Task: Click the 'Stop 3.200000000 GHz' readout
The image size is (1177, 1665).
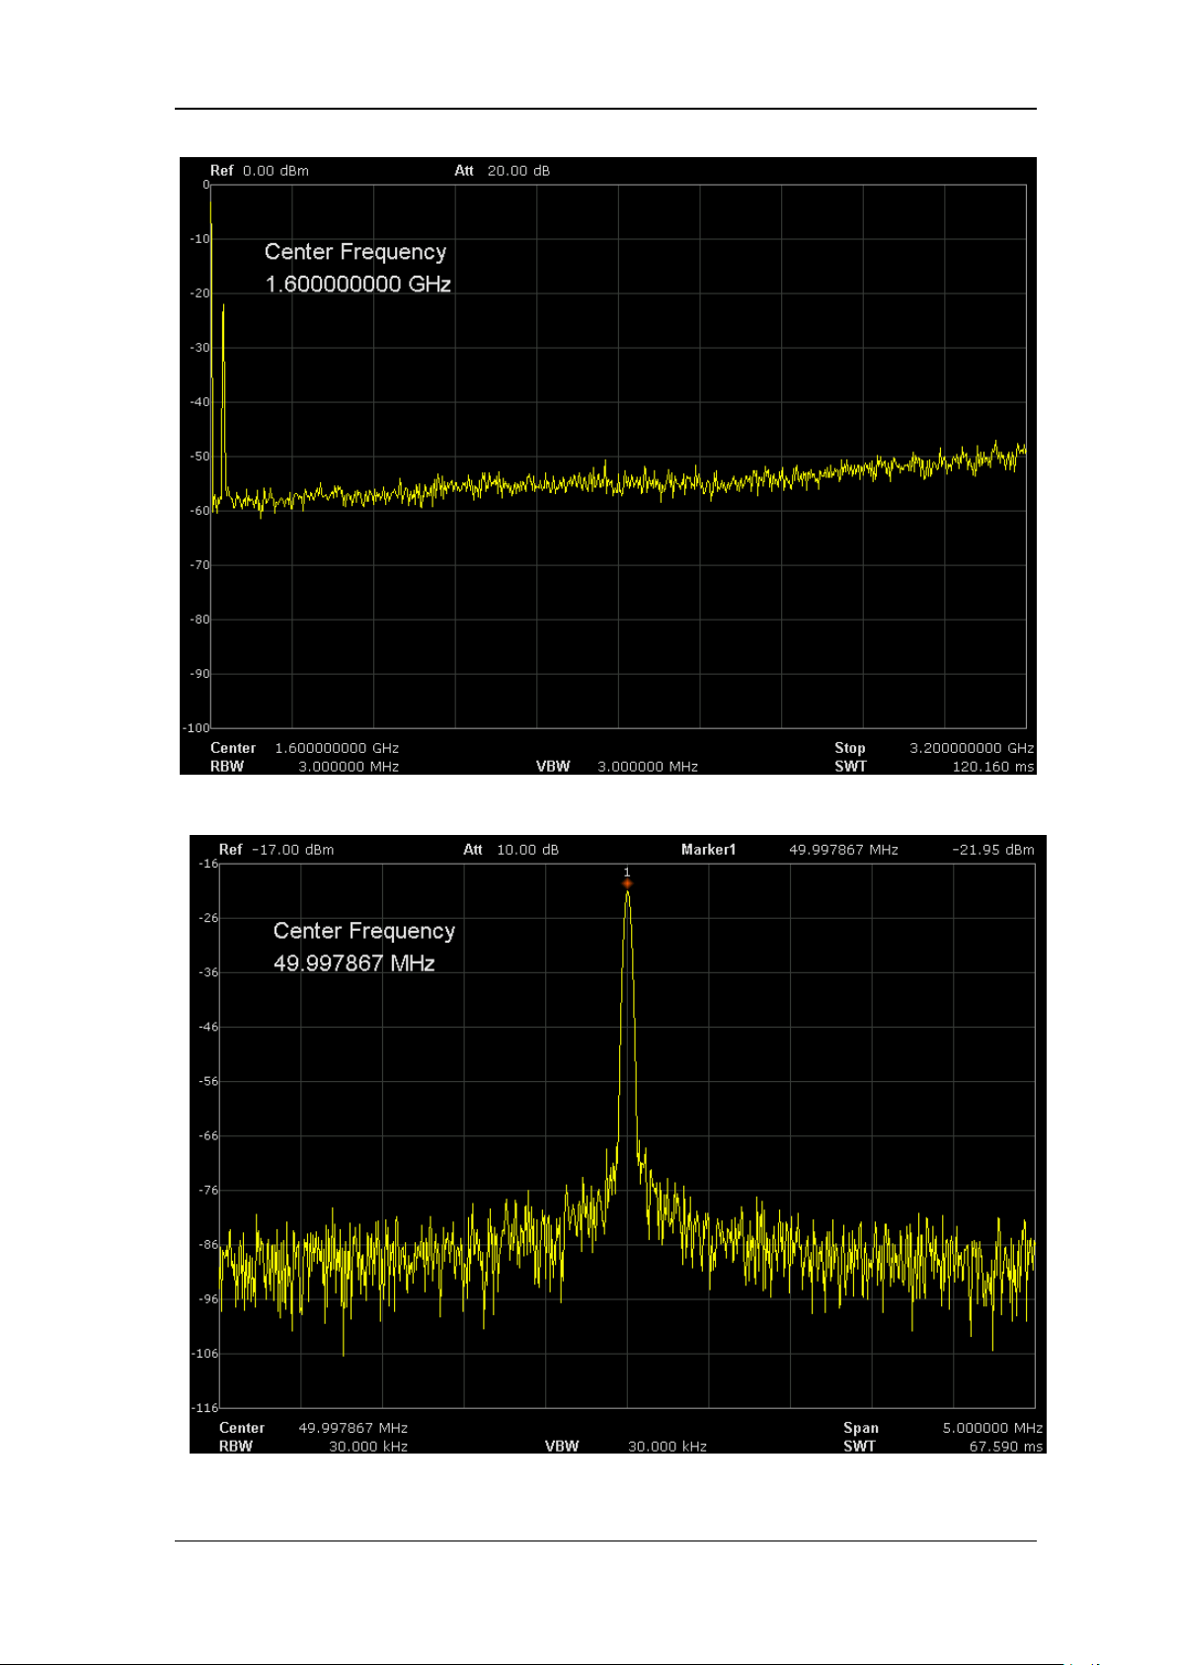Action: point(934,748)
